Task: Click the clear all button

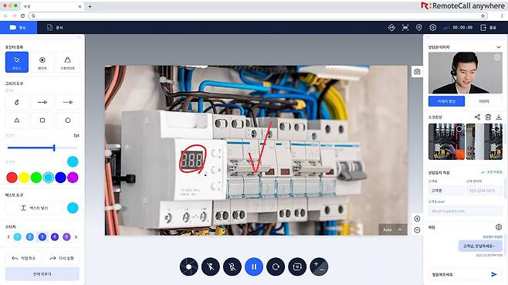Action: 42,274
